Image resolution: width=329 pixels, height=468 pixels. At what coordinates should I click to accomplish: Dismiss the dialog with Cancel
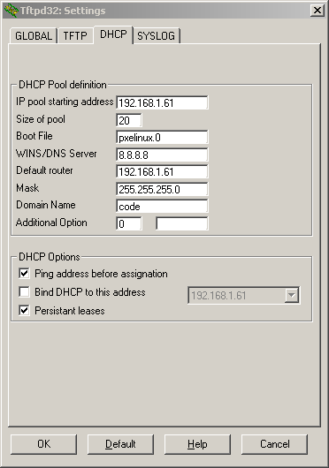point(275,444)
